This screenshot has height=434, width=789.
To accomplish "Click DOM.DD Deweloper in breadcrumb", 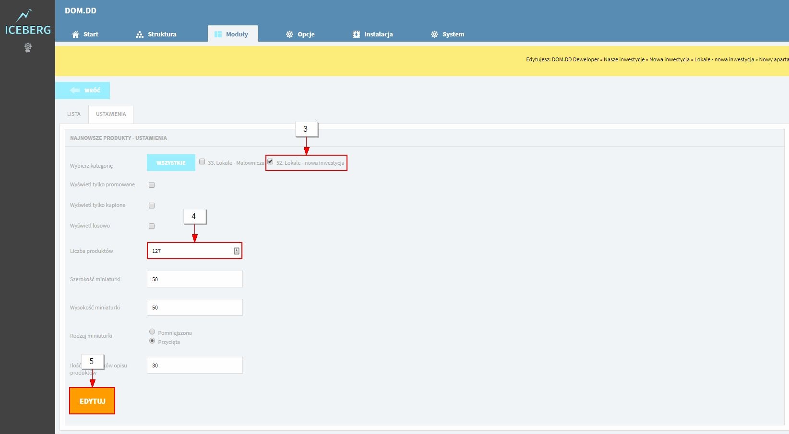I will pos(575,59).
